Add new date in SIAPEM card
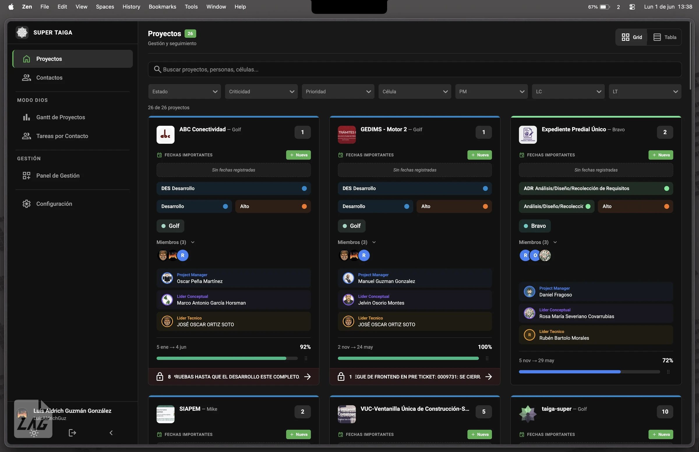This screenshot has height=452, width=699. (x=299, y=434)
